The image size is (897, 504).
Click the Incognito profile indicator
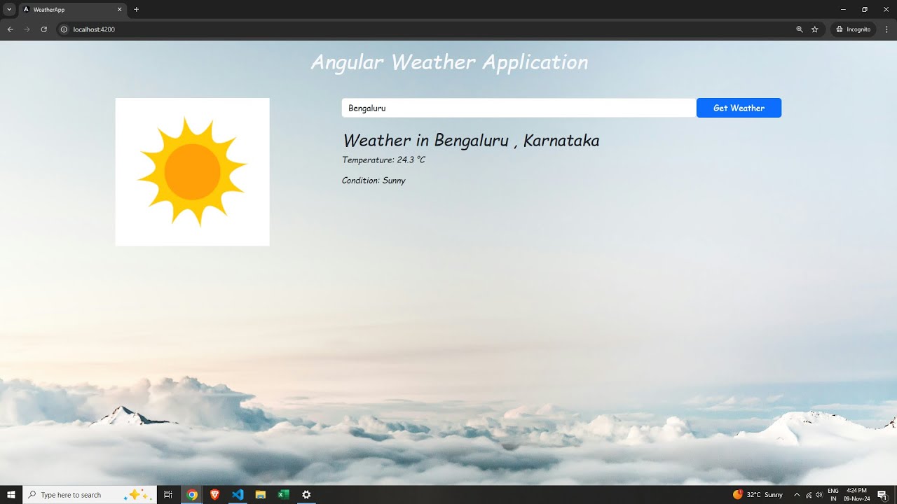point(853,29)
